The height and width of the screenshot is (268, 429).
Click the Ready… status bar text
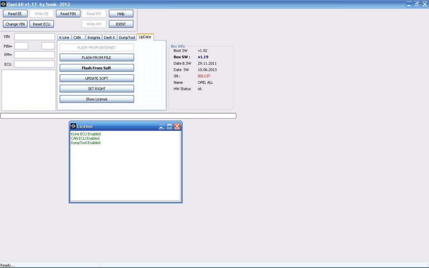(x=8, y=265)
